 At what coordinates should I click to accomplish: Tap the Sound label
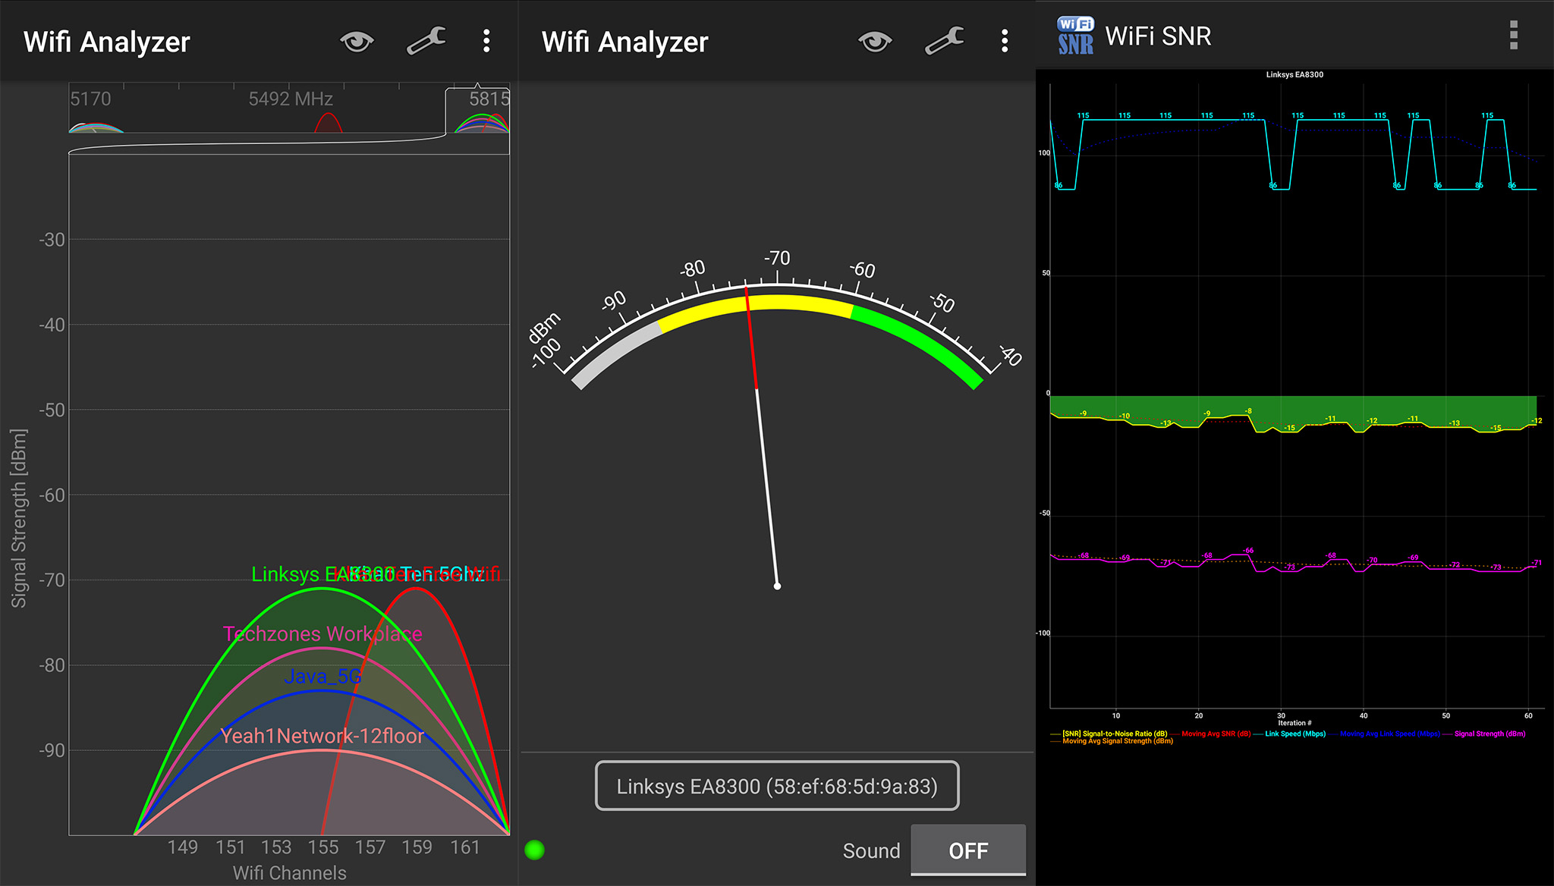871,851
